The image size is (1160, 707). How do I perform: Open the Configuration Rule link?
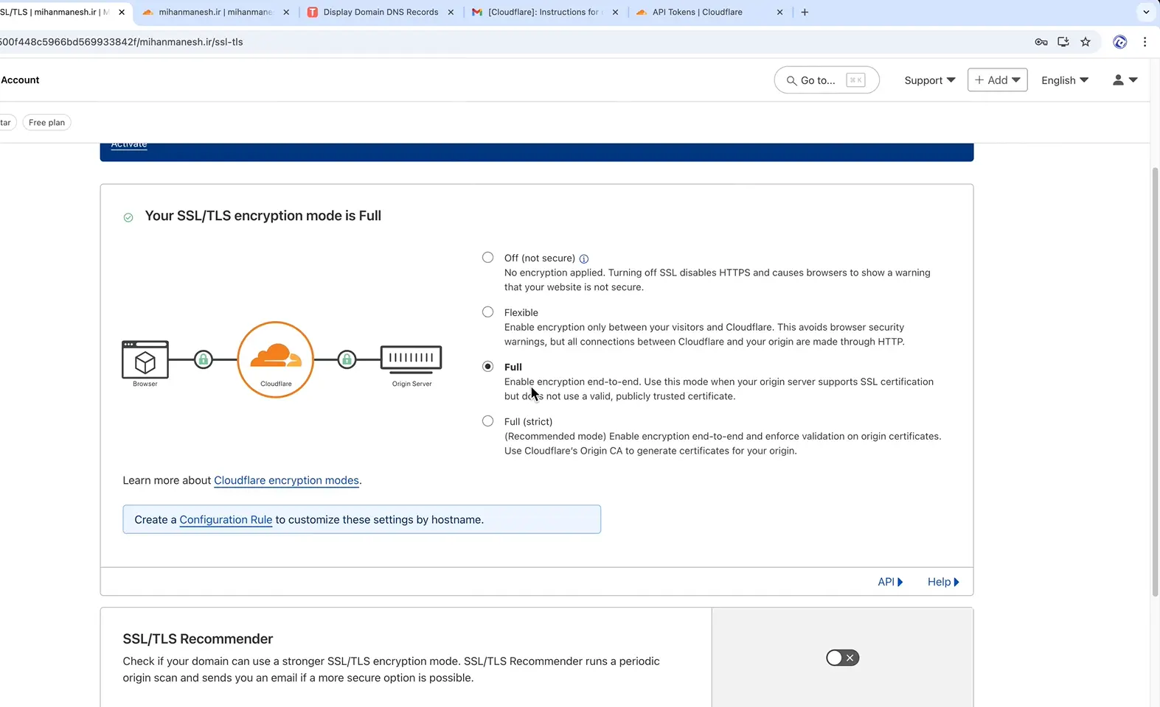click(226, 520)
